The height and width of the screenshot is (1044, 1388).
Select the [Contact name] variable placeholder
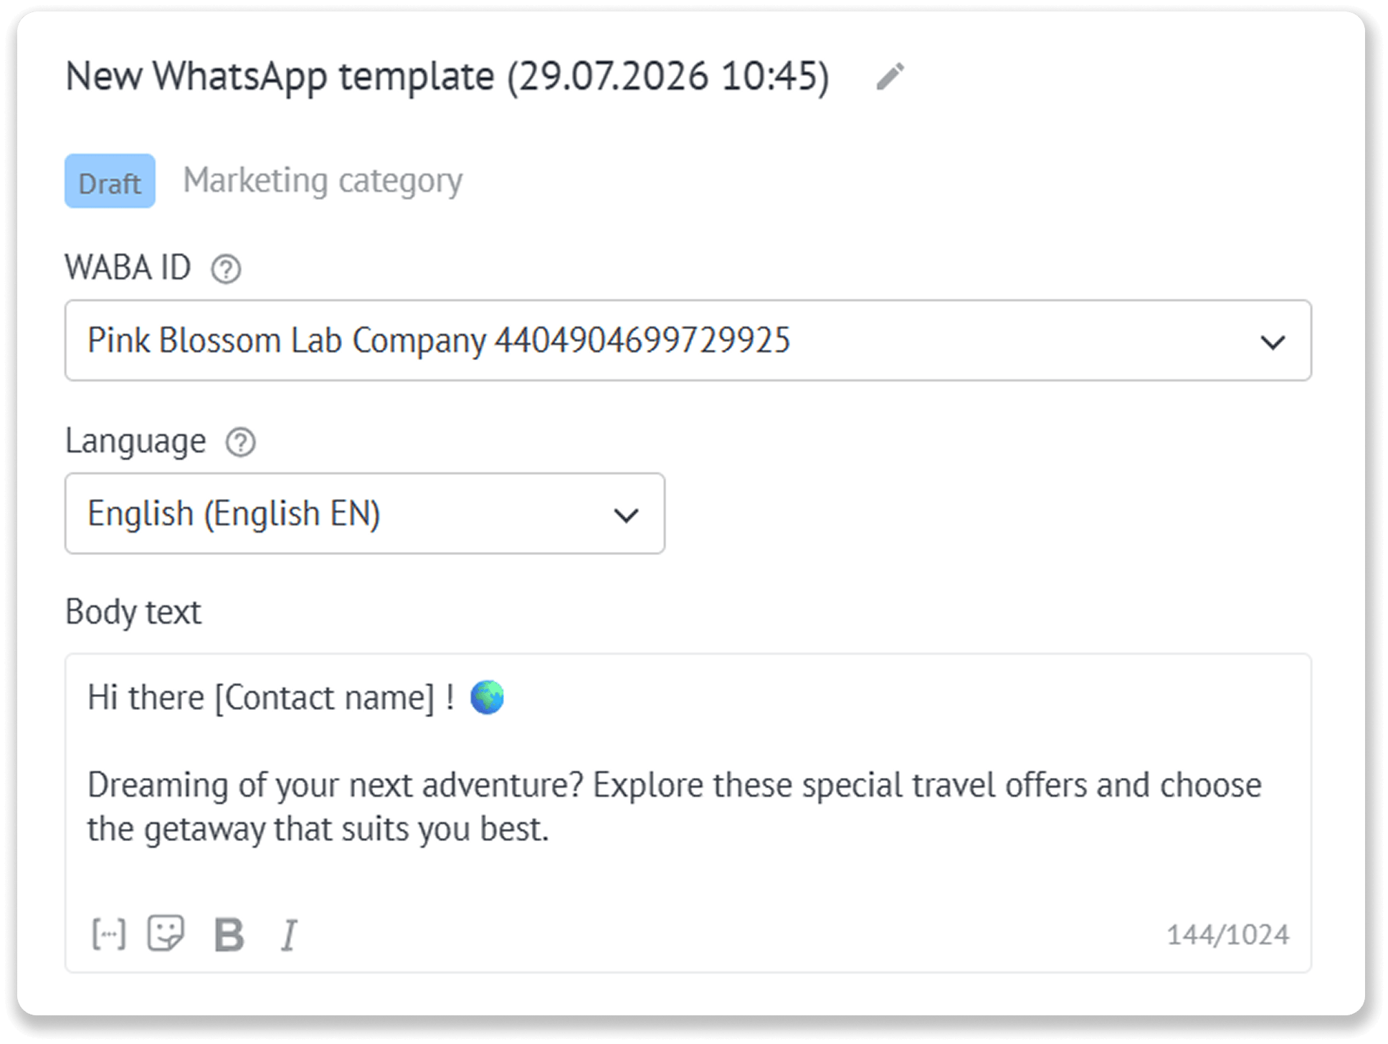click(x=325, y=698)
